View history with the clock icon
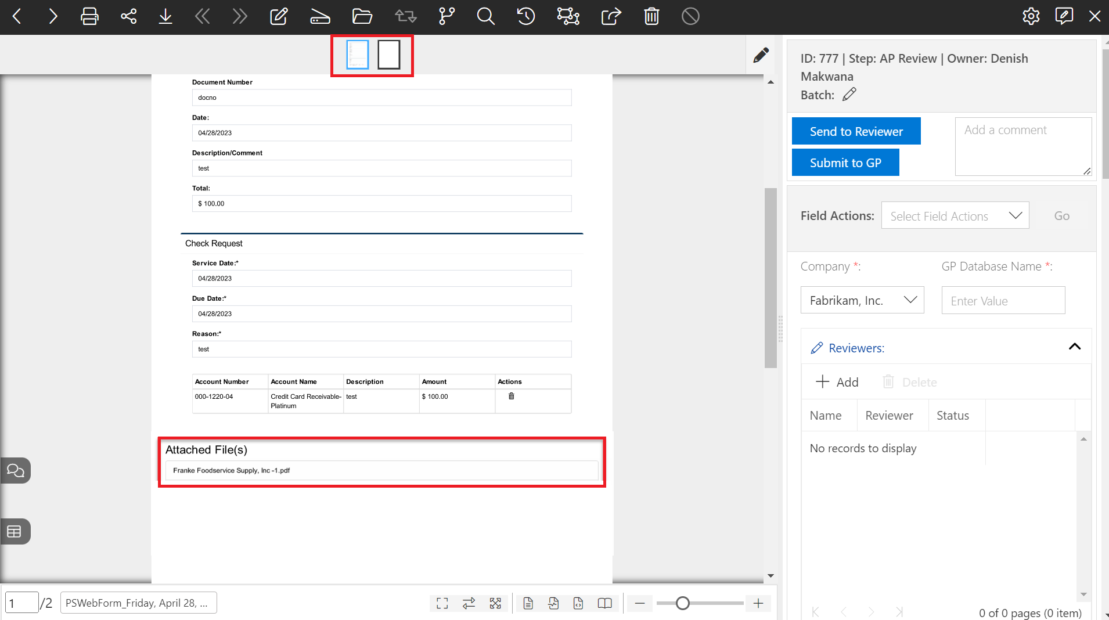 coord(526,16)
